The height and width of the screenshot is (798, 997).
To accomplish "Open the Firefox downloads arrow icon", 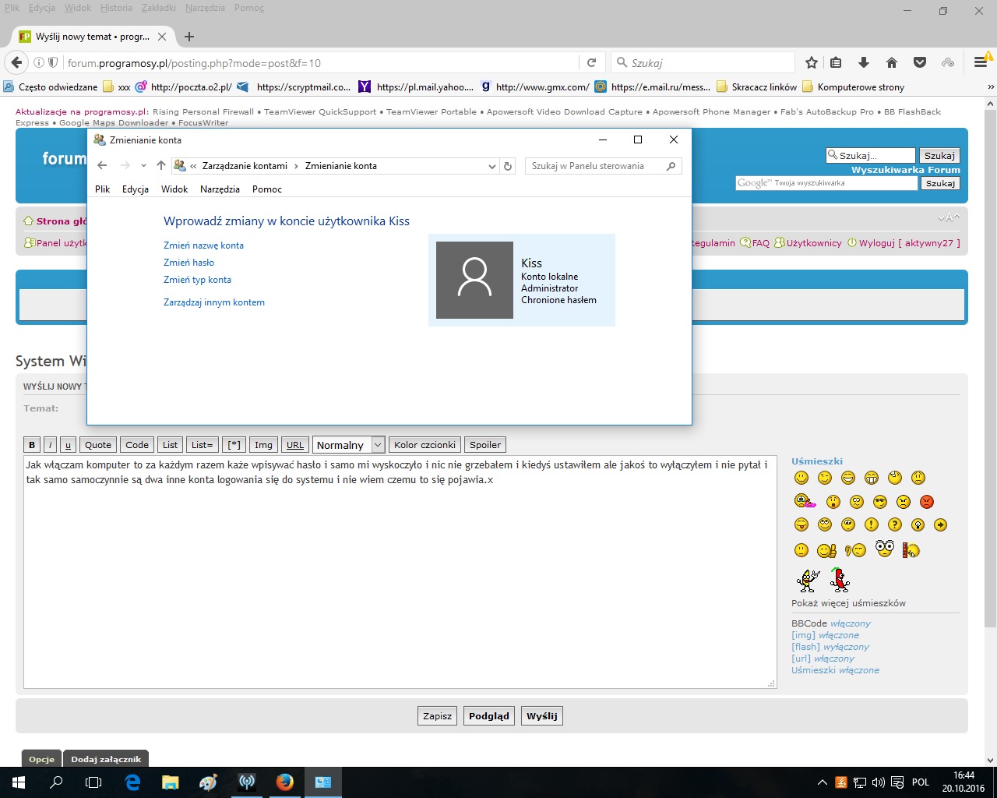I will tap(863, 63).
